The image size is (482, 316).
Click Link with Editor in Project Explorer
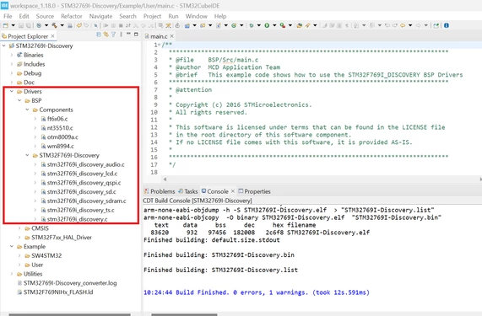[x=106, y=35]
